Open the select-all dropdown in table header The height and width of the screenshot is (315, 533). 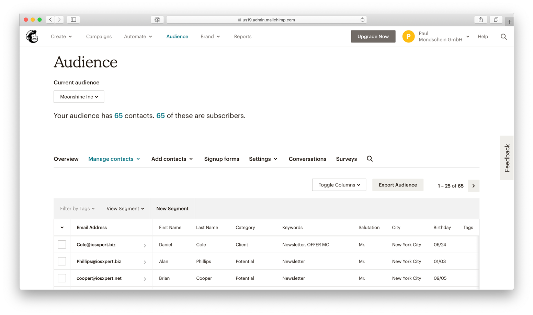click(62, 228)
